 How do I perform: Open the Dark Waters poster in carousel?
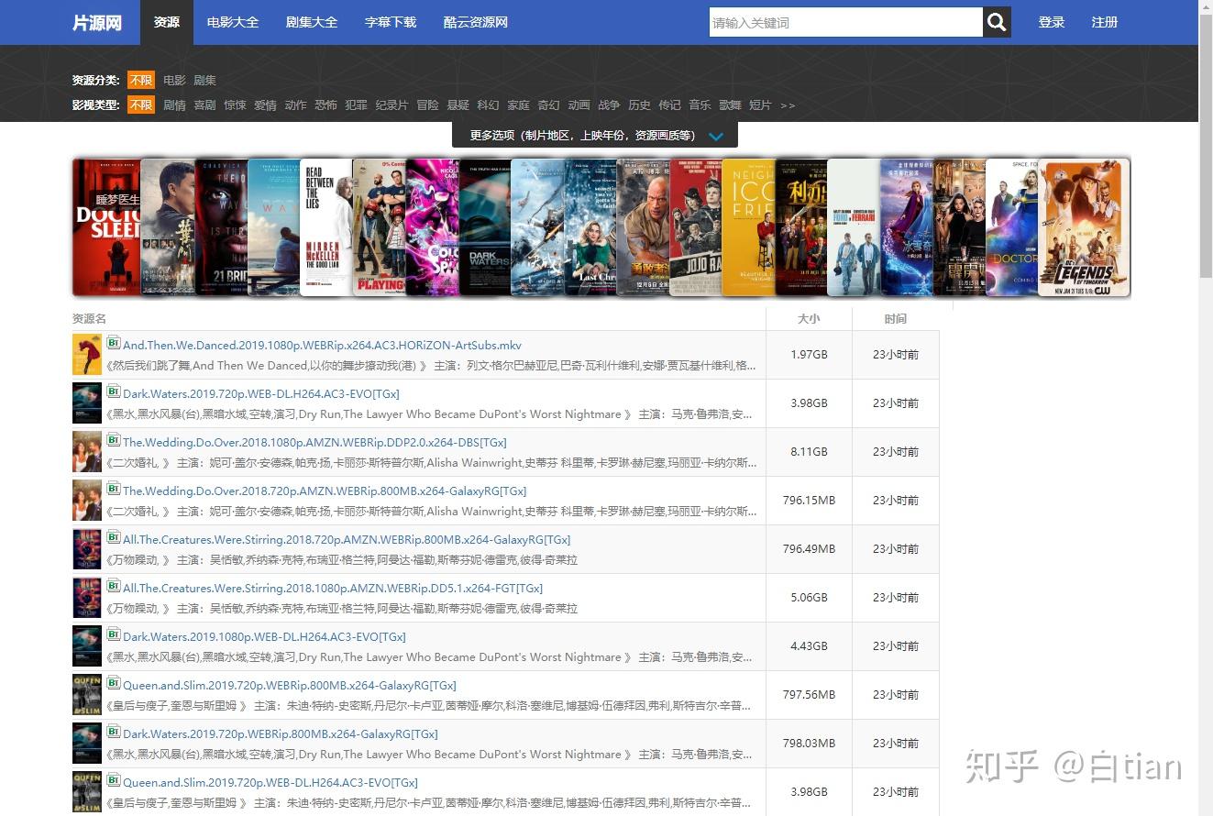point(485,227)
